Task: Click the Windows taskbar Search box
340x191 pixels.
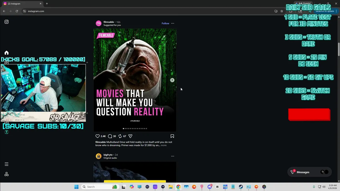Action: pyautogui.click(x=100, y=187)
